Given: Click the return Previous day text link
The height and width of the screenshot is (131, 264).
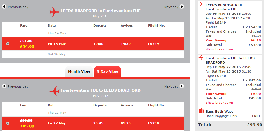Looking at the screenshot, I should click(18, 86).
